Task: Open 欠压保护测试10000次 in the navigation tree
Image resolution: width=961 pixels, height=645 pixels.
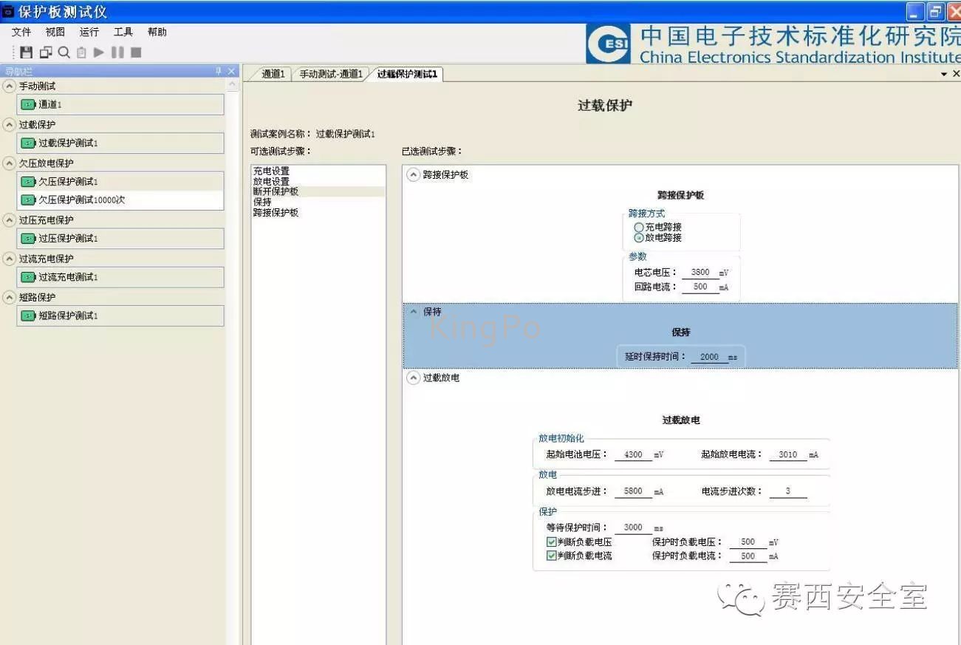Action: 120,200
